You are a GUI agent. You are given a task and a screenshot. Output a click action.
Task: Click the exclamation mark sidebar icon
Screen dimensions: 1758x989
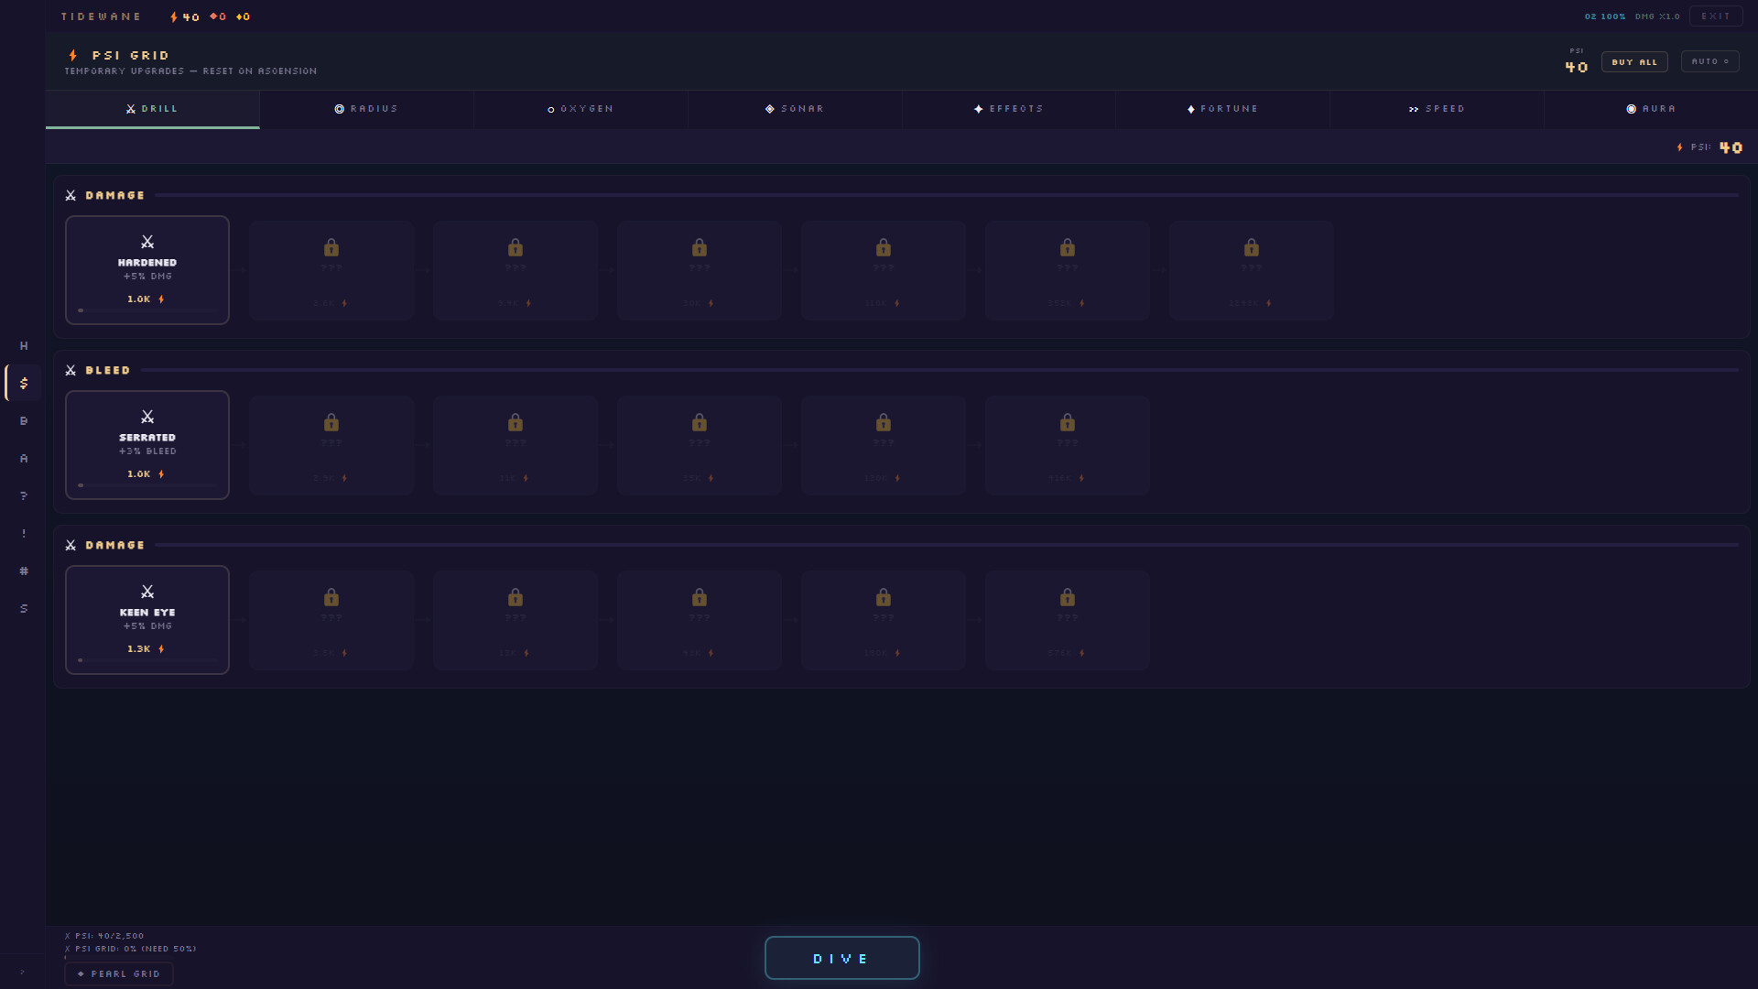tap(24, 533)
